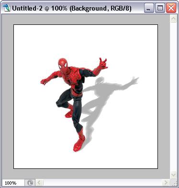179x188 pixels.
Task: Click the vertical scrollbar down arrow
Action: click(173, 175)
